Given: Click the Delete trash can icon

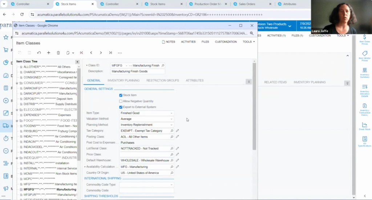Looking at the screenshot, I should pos(58,53).
